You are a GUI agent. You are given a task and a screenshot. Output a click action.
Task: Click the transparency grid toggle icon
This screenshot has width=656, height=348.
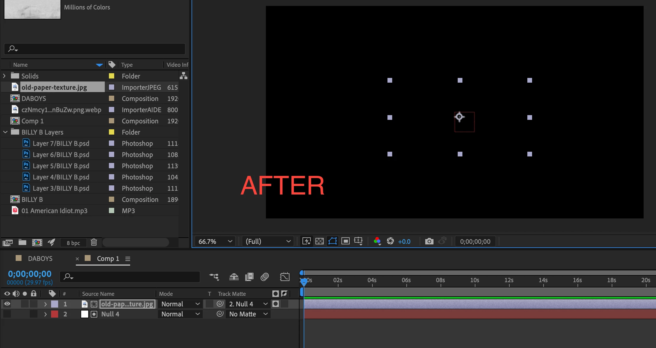pyautogui.click(x=320, y=241)
